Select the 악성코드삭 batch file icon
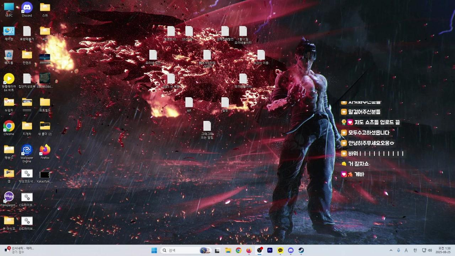Viewport: 455px width, 256px height. point(27,176)
